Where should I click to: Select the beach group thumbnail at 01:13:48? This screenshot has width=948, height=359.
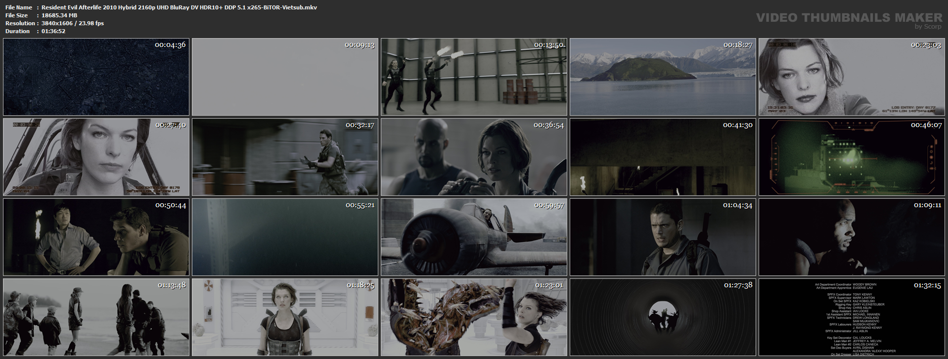96,317
